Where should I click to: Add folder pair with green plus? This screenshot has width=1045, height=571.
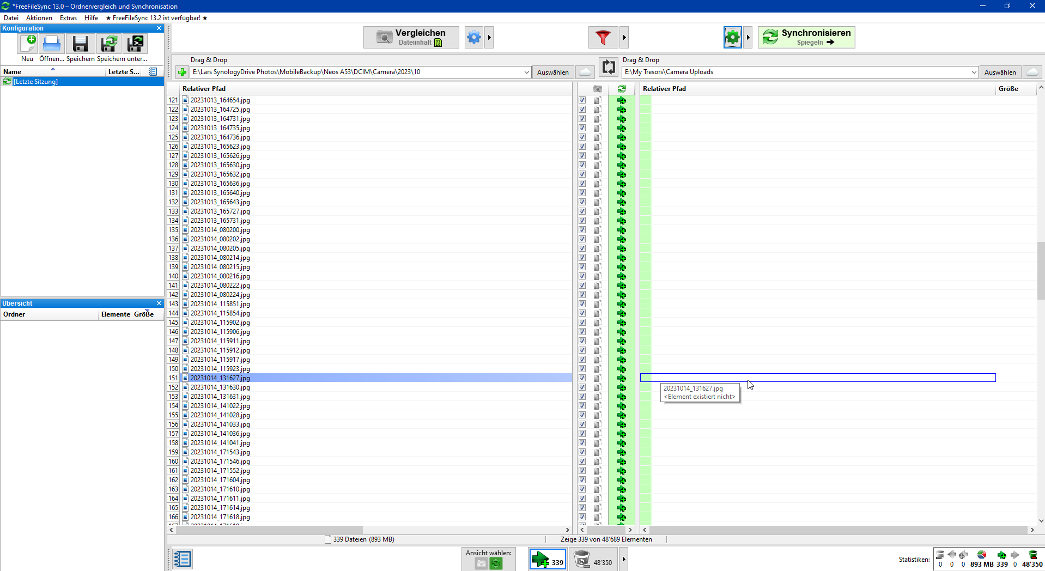(182, 72)
